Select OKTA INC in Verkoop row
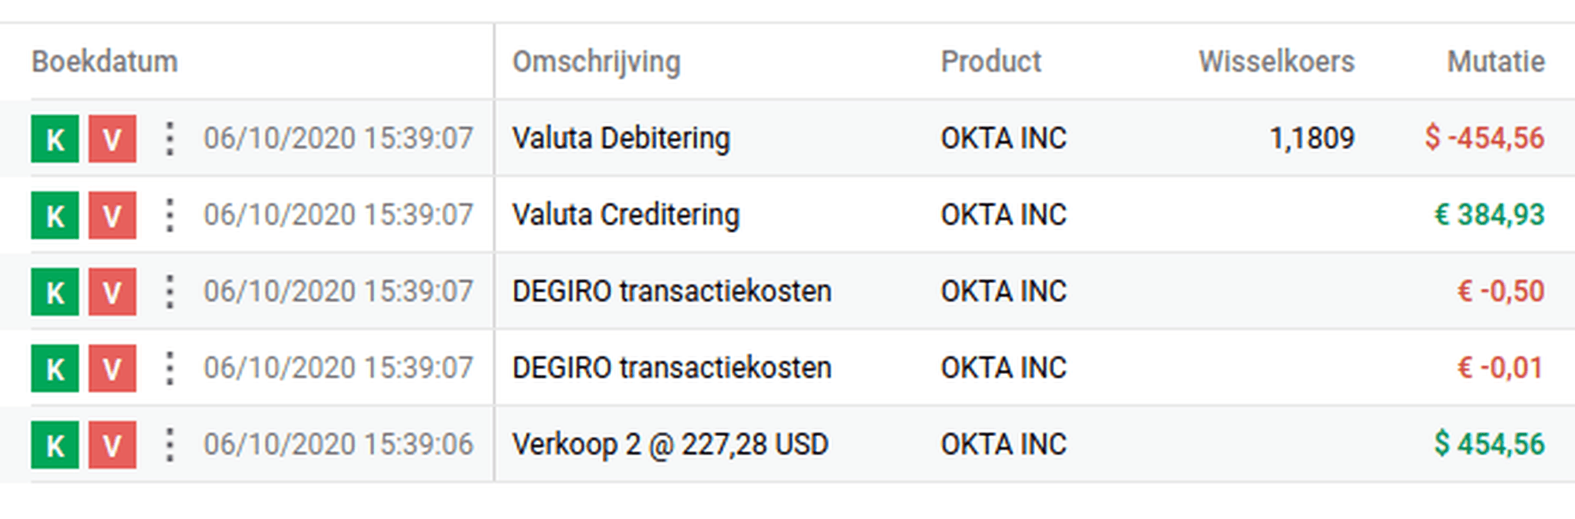 1003,444
